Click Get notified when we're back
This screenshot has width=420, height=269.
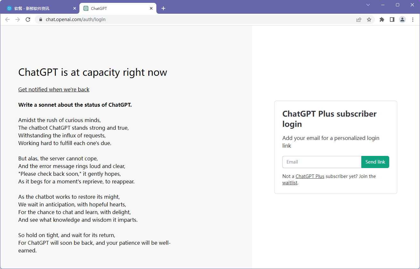point(54,89)
